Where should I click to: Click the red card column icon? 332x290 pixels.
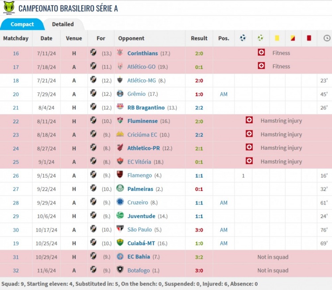click(x=309, y=38)
